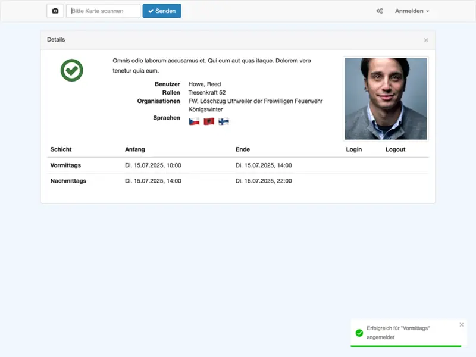The height and width of the screenshot is (357, 476).
Task: Click the toast message 'Erfolgreich für Vormittags angemeldet'
Action: pos(398,333)
